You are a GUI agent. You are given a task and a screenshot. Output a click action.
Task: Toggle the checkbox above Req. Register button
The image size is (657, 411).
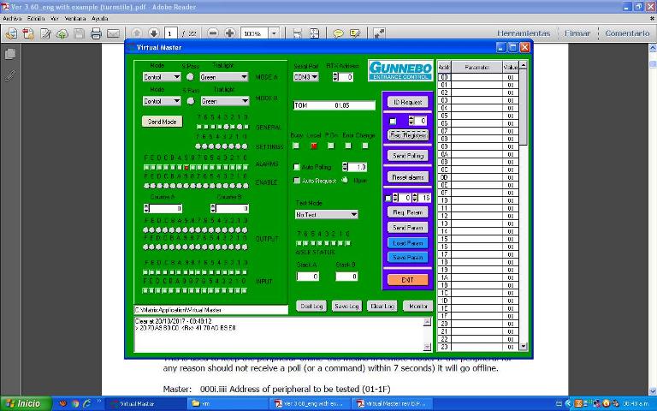coord(393,122)
